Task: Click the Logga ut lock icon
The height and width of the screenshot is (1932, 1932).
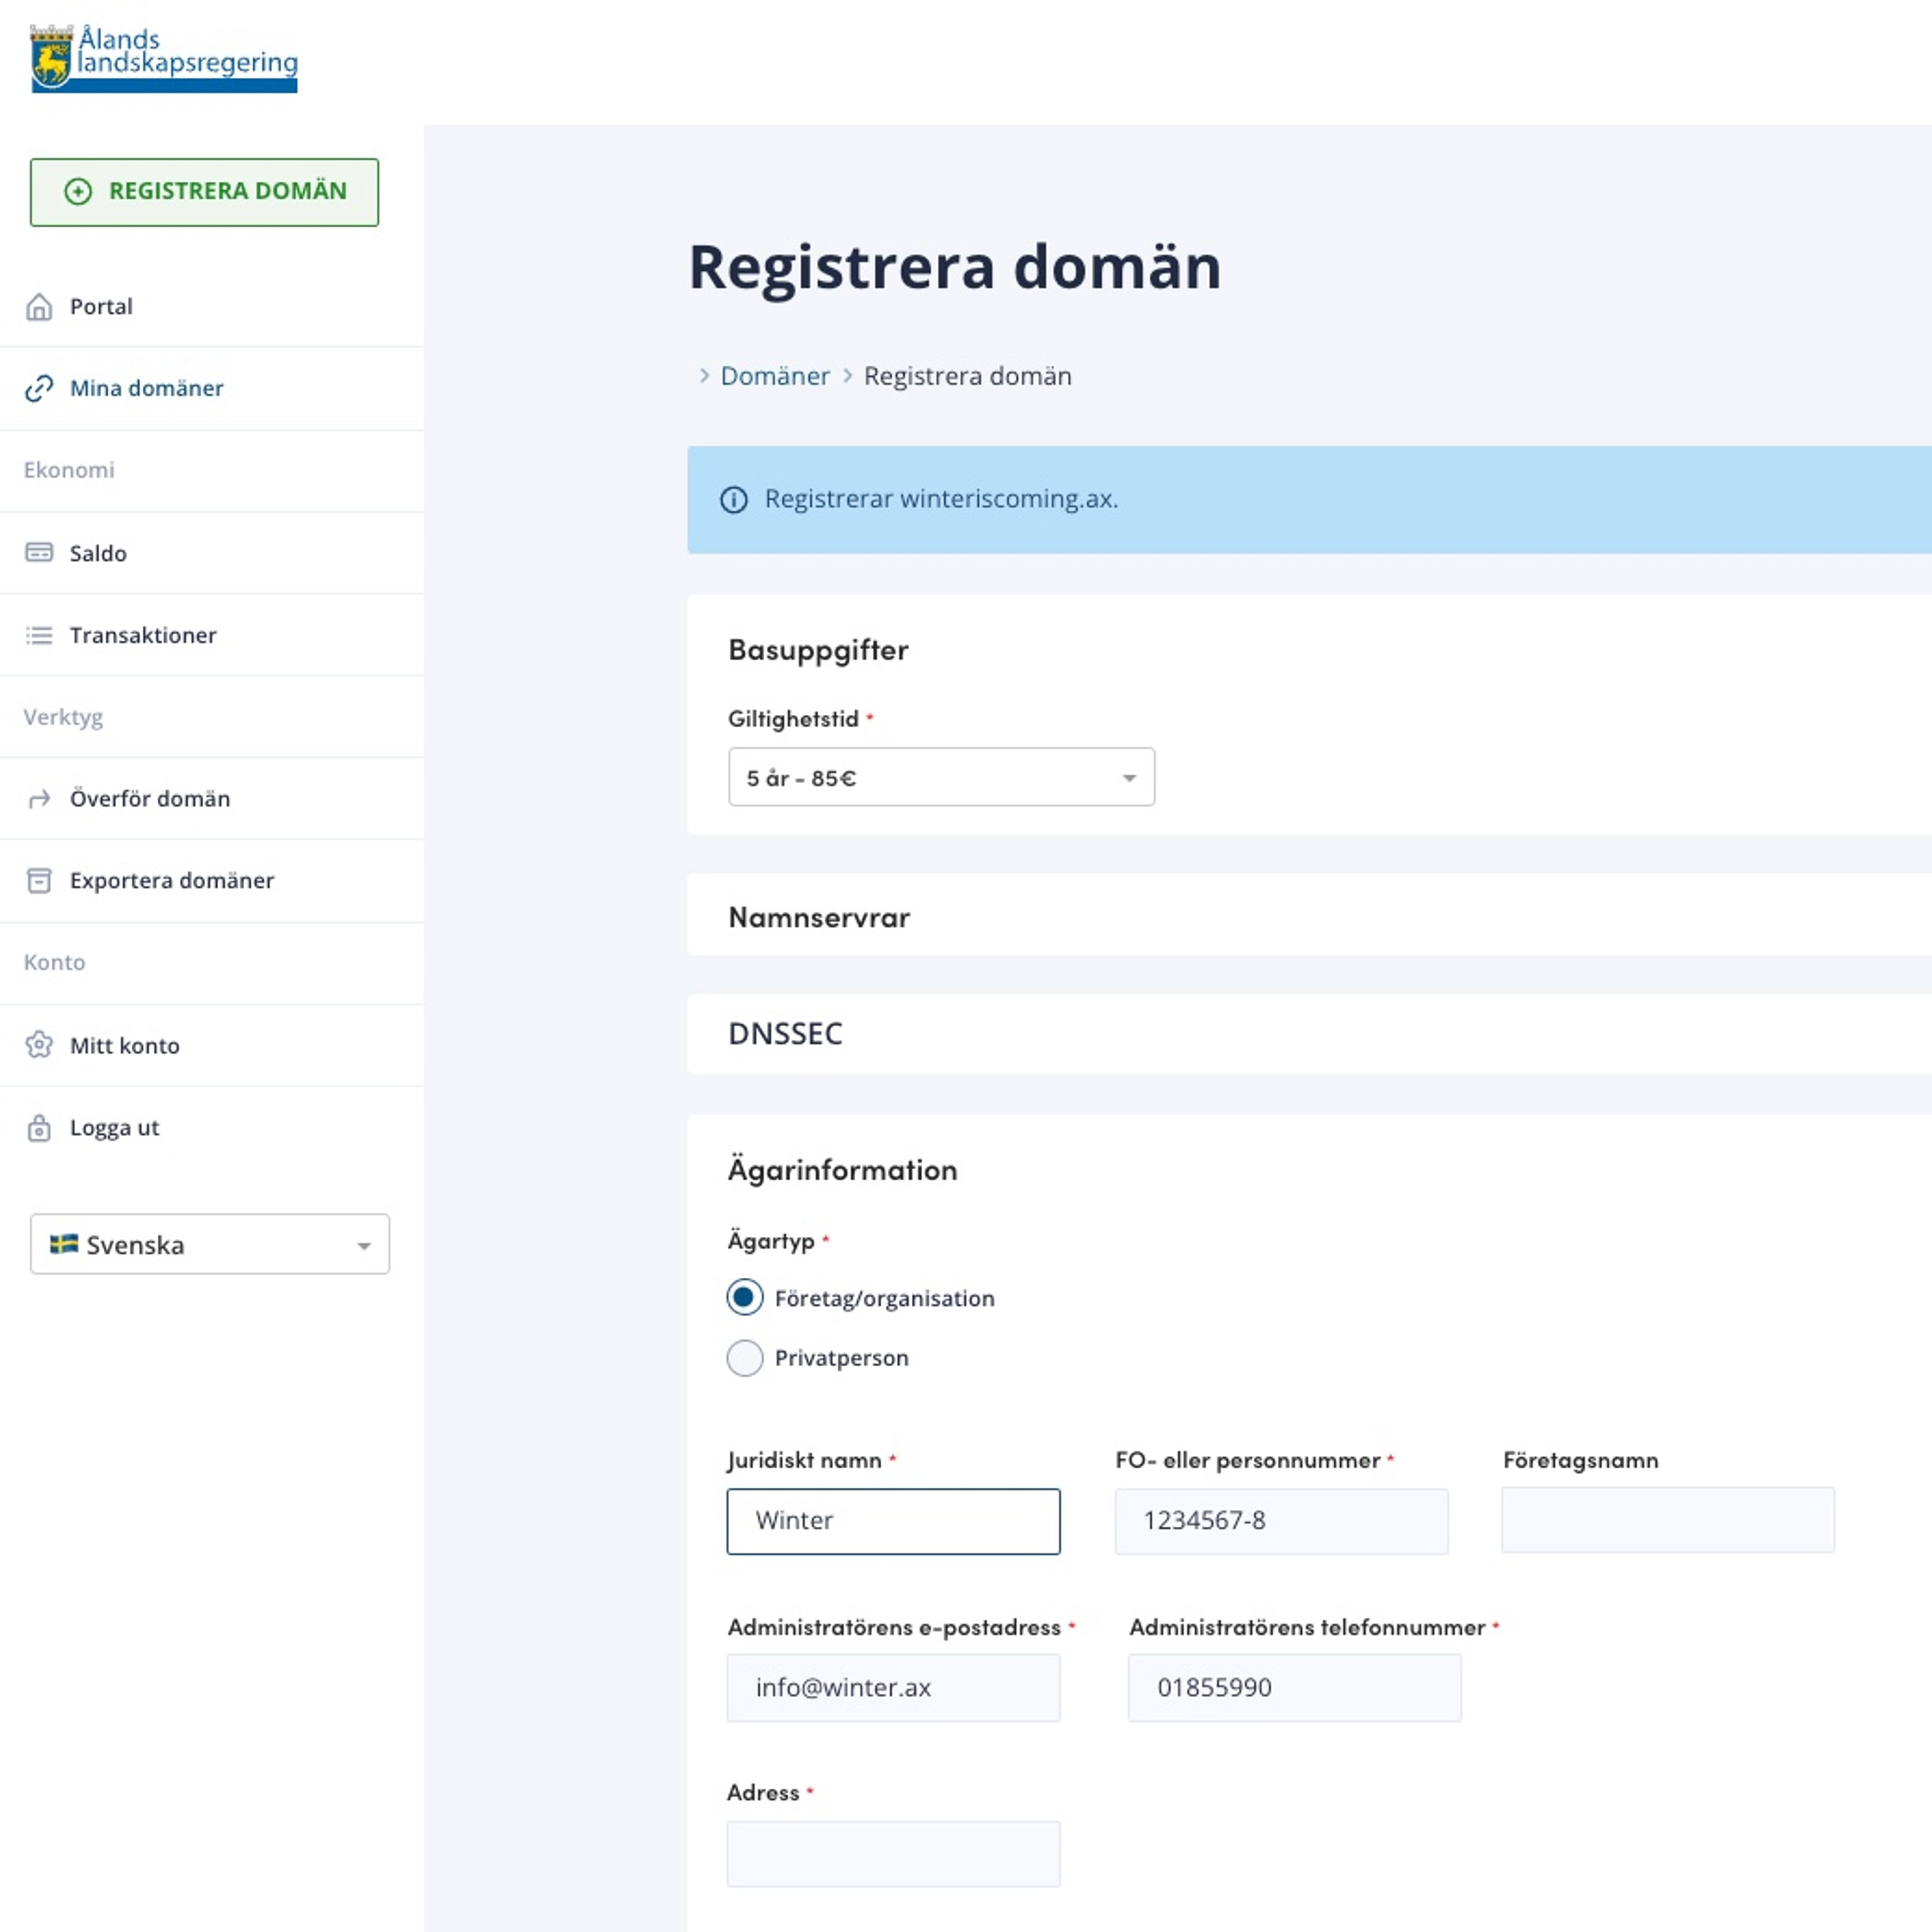Action: pos(39,1128)
